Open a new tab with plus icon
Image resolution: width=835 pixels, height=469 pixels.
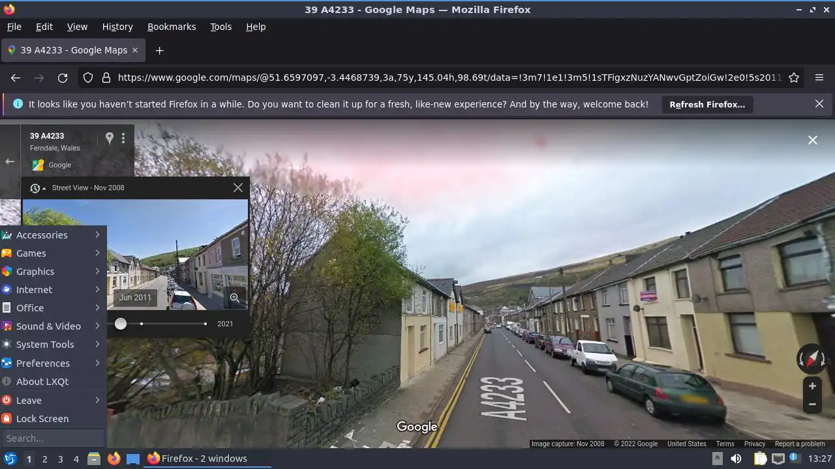159,50
